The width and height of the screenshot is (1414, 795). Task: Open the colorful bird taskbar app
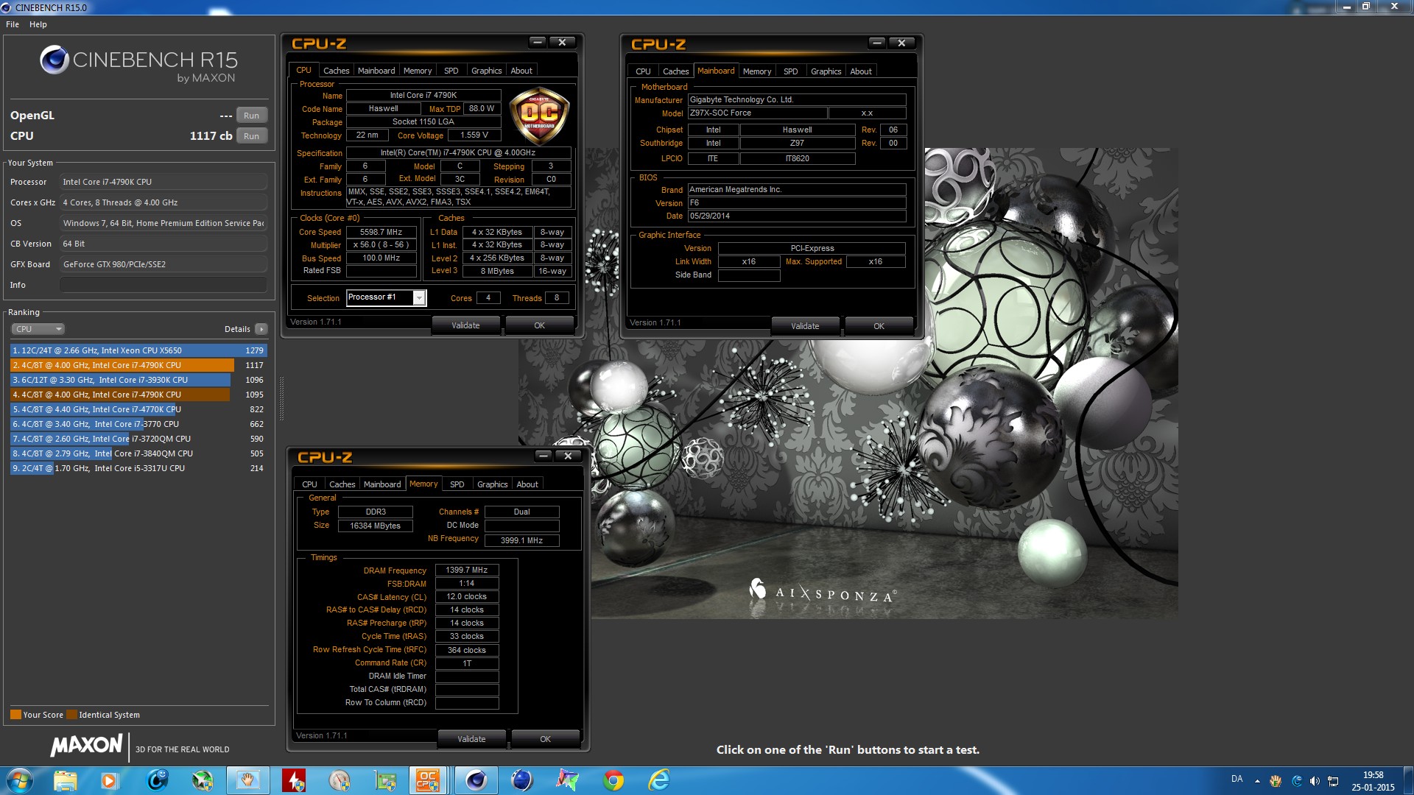(567, 780)
